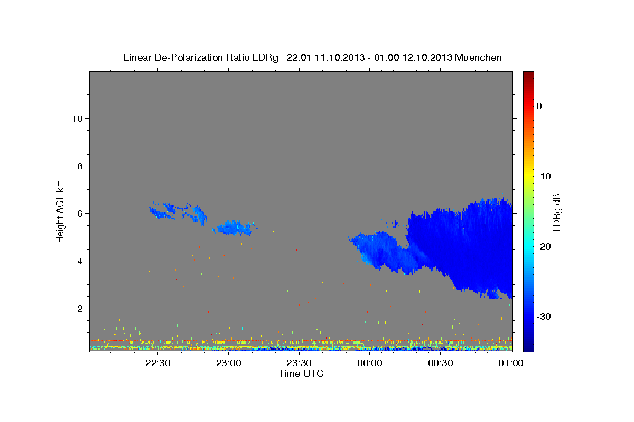Click the cyan band of the colorbar

[x=528, y=246]
